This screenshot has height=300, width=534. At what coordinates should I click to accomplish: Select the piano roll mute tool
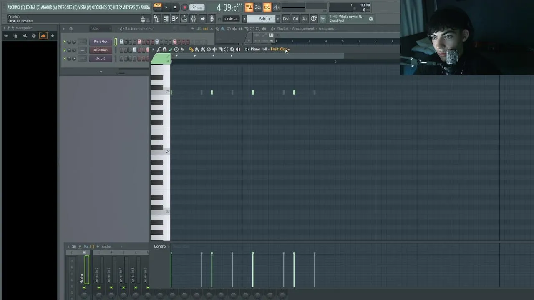pyautogui.click(x=214, y=50)
